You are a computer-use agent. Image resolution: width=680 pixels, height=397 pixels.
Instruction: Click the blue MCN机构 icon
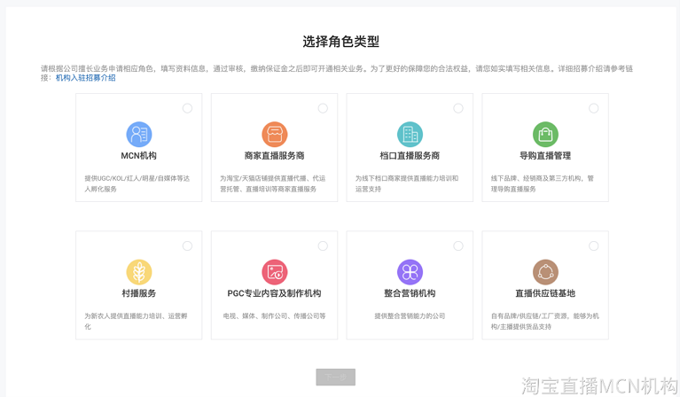(138, 135)
